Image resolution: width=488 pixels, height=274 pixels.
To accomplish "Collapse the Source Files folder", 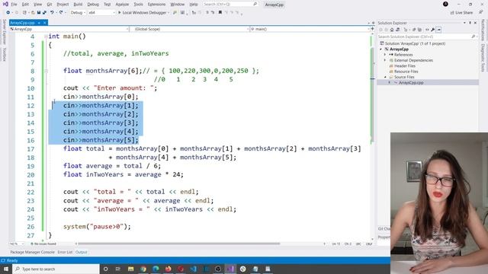I will [x=385, y=77].
